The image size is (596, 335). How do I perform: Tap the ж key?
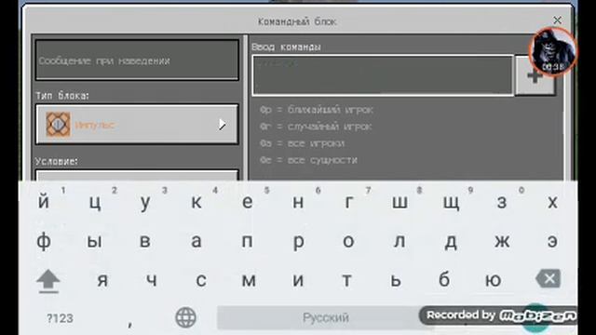click(x=502, y=241)
